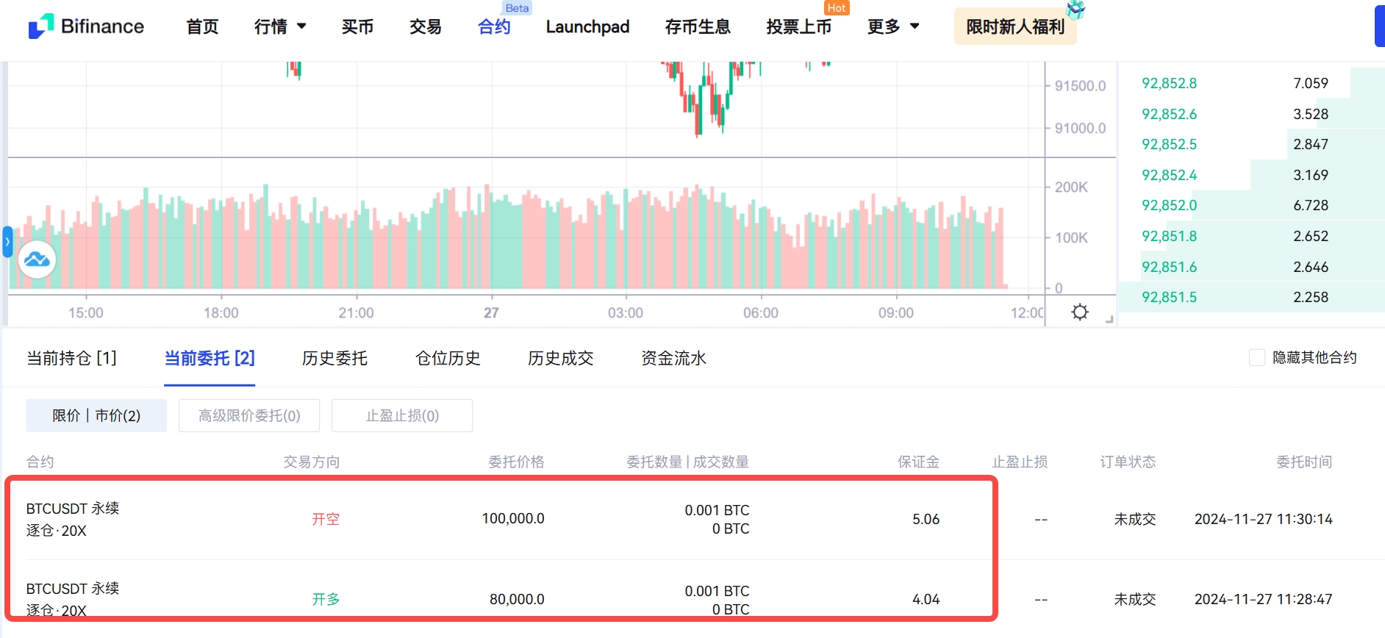Screen dimensions: 1385x638
Task: Open the 历史委托 tab
Action: (x=334, y=358)
